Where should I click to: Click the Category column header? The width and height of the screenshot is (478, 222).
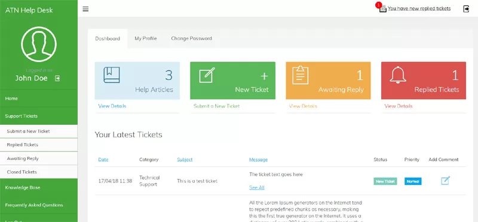[149, 159]
